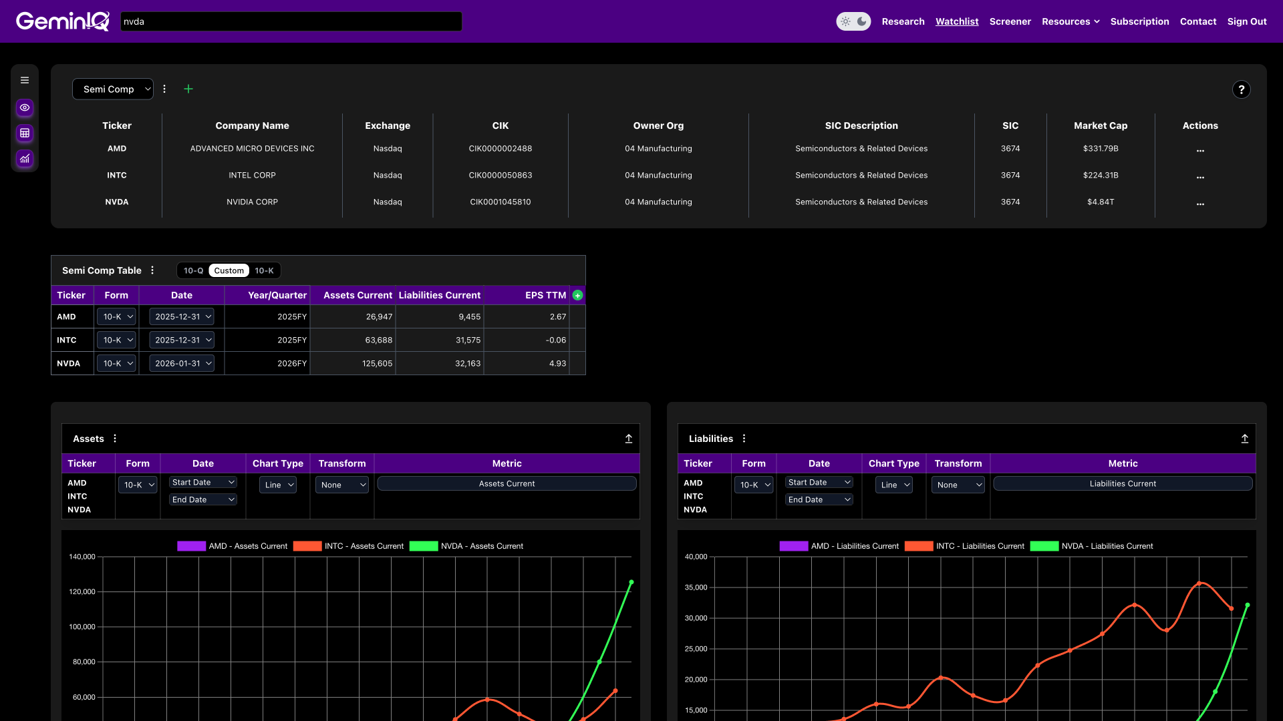The image size is (1283, 721).
Task: Open the help question mark
Action: pos(1241,89)
